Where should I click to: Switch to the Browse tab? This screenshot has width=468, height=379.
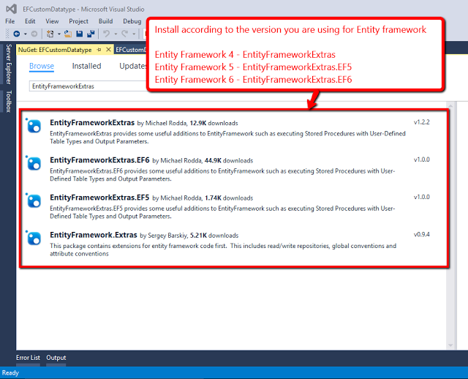42,66
